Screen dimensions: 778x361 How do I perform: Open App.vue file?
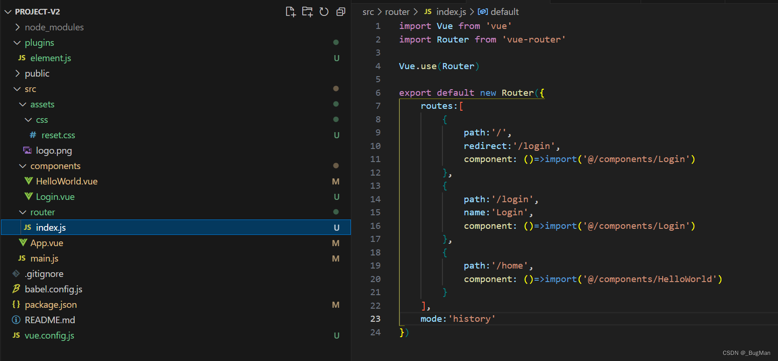click(47, 243)
